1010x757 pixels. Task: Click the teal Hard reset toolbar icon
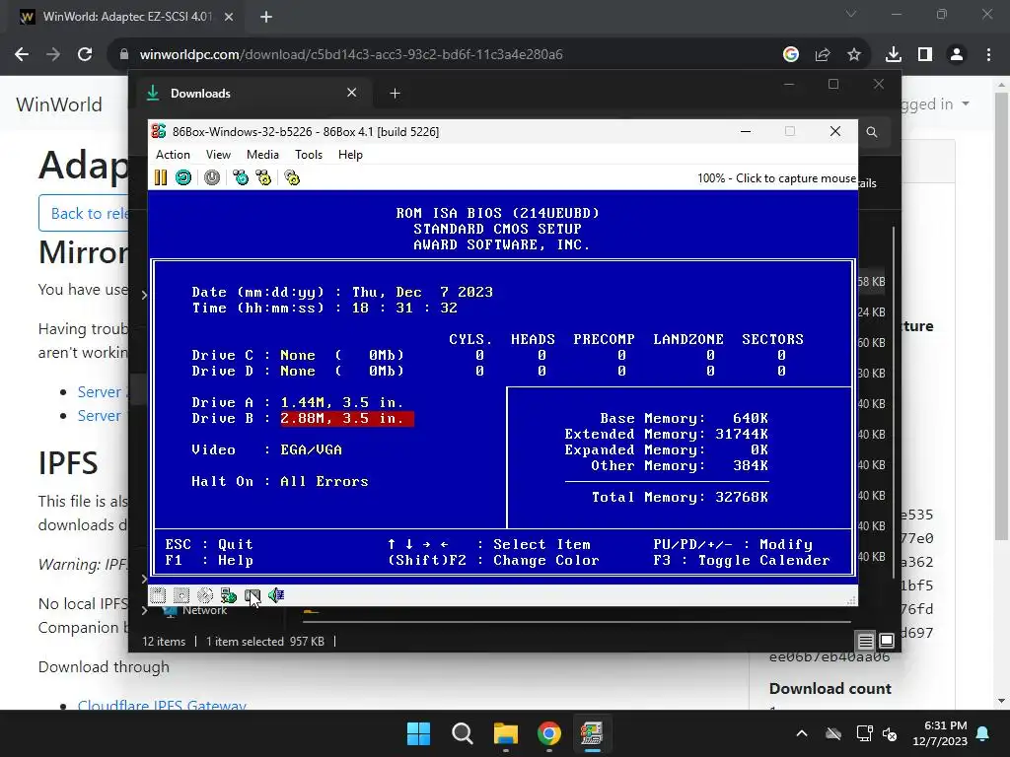click(183, 177)
